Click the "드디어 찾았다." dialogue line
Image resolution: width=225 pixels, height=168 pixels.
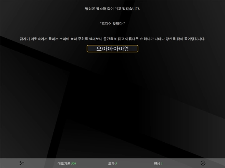point(112,24)
